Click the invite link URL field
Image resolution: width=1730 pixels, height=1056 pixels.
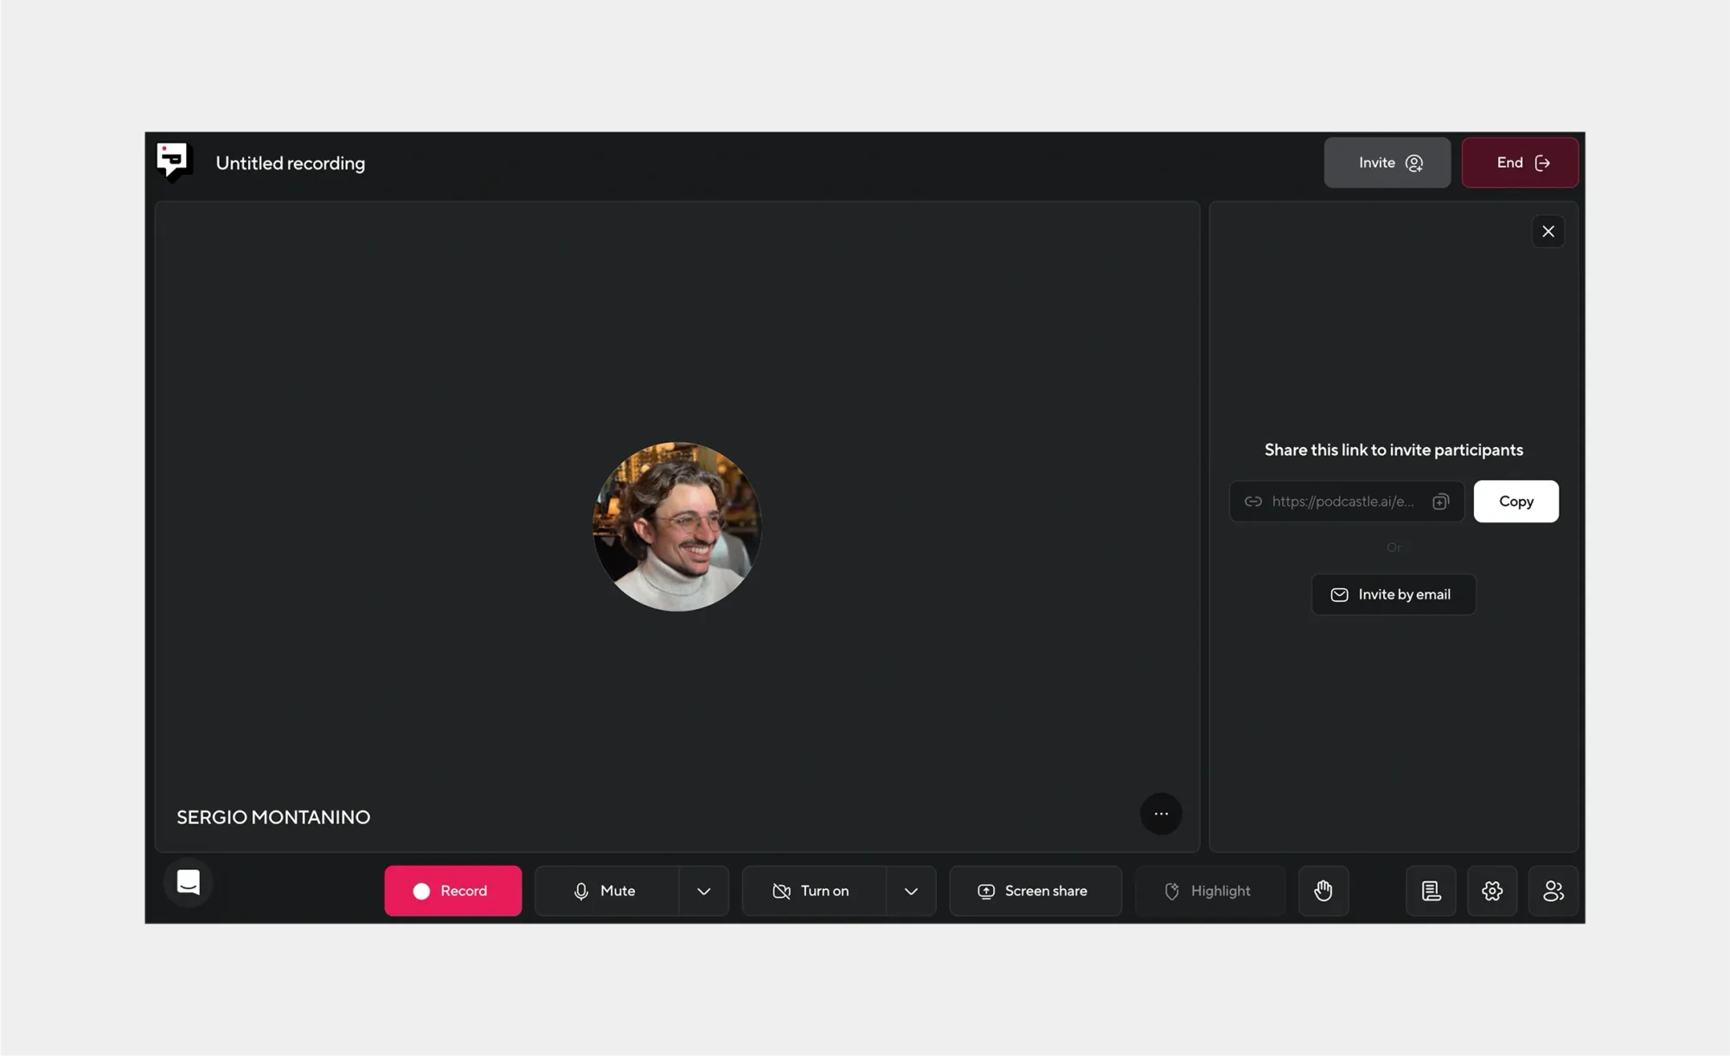tap(1341, 502)
